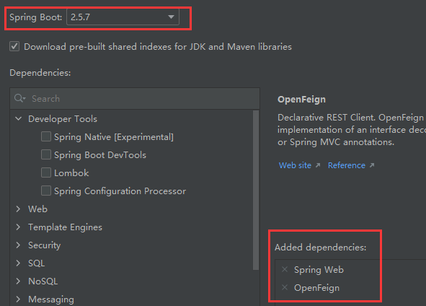This screenshot has width=426, height=306.
Task: Expand the SQL group
Action: [18, 263]
